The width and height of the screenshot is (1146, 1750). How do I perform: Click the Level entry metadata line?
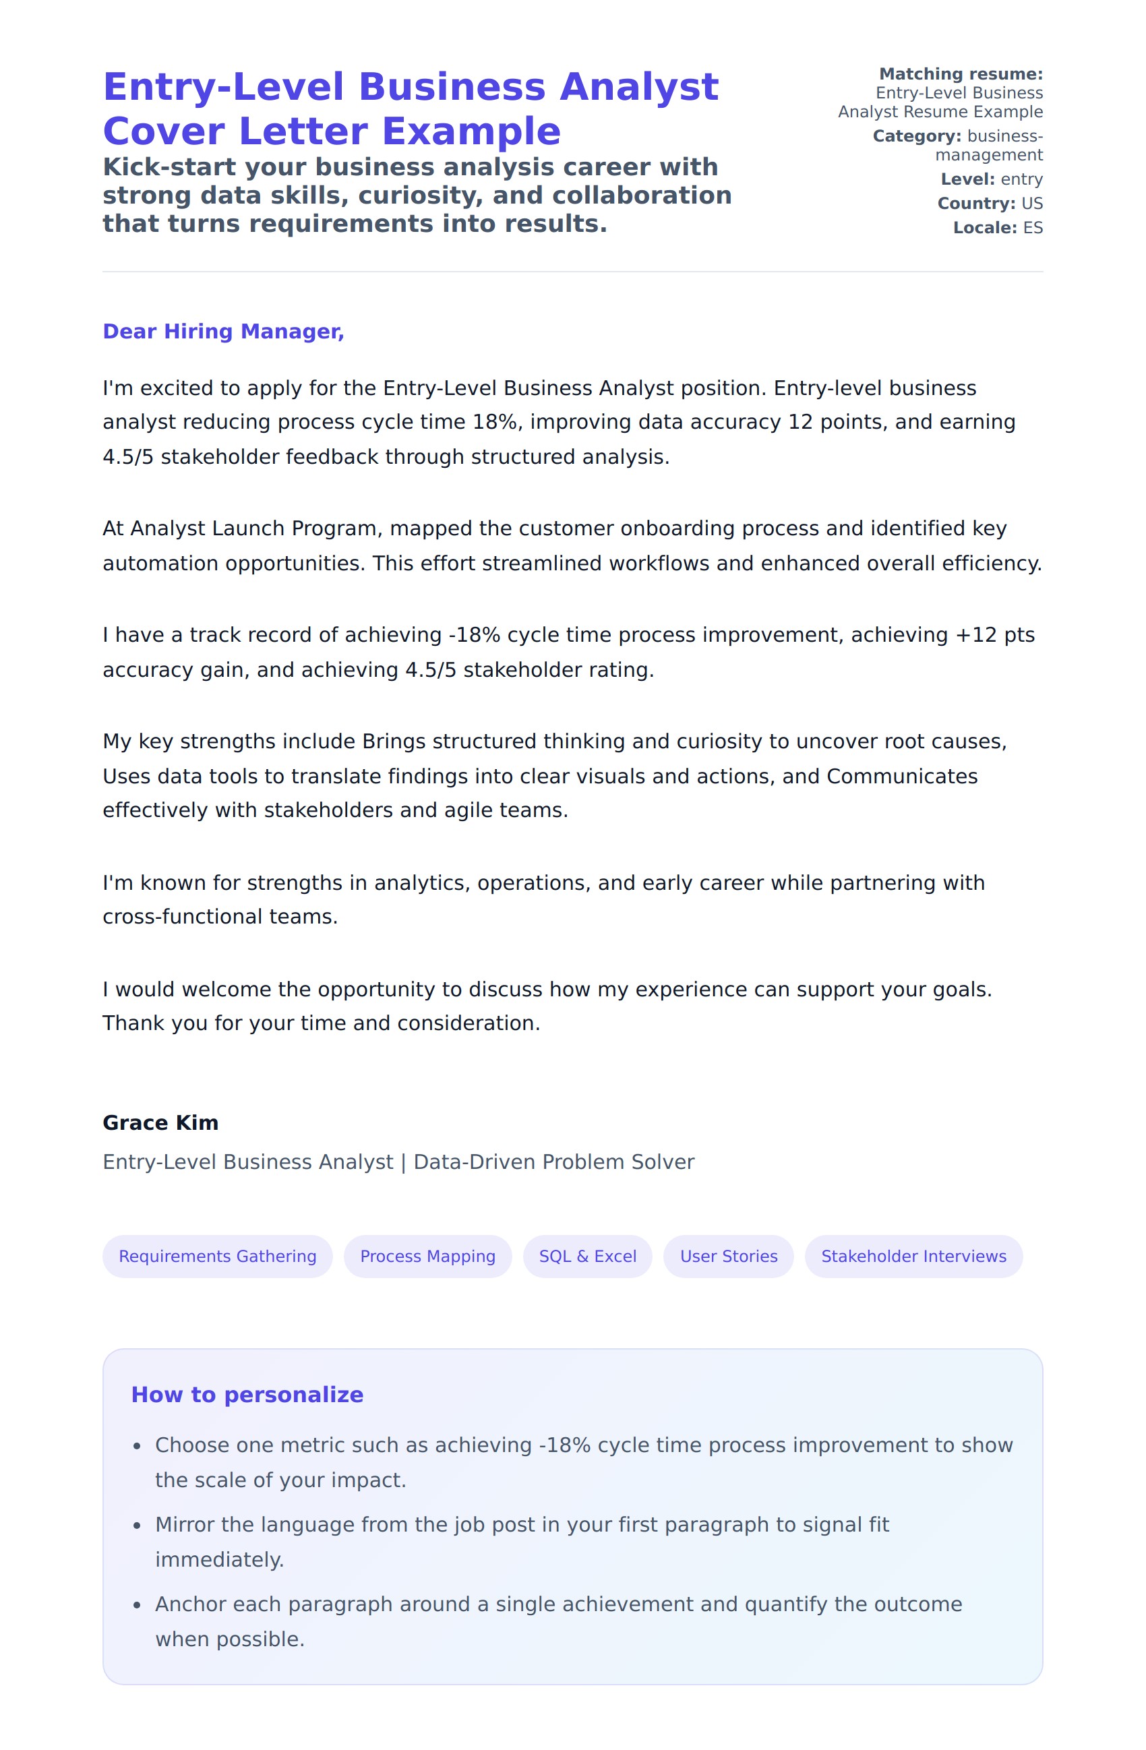(991, 179)
